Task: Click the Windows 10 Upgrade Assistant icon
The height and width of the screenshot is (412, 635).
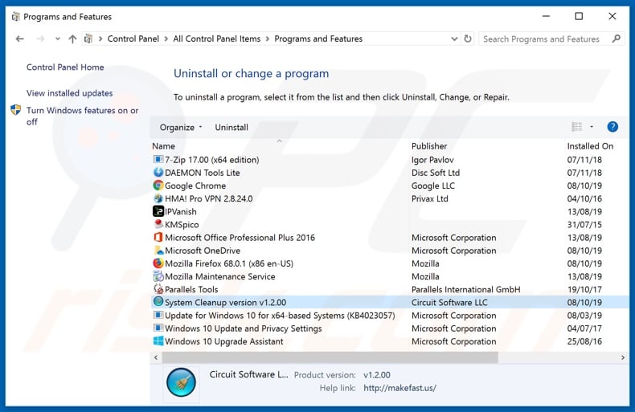Action: click(158, 341)
